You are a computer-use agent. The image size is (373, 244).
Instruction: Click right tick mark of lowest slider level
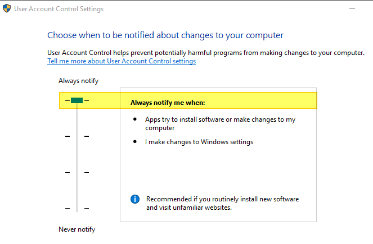[x=87, y=208]
